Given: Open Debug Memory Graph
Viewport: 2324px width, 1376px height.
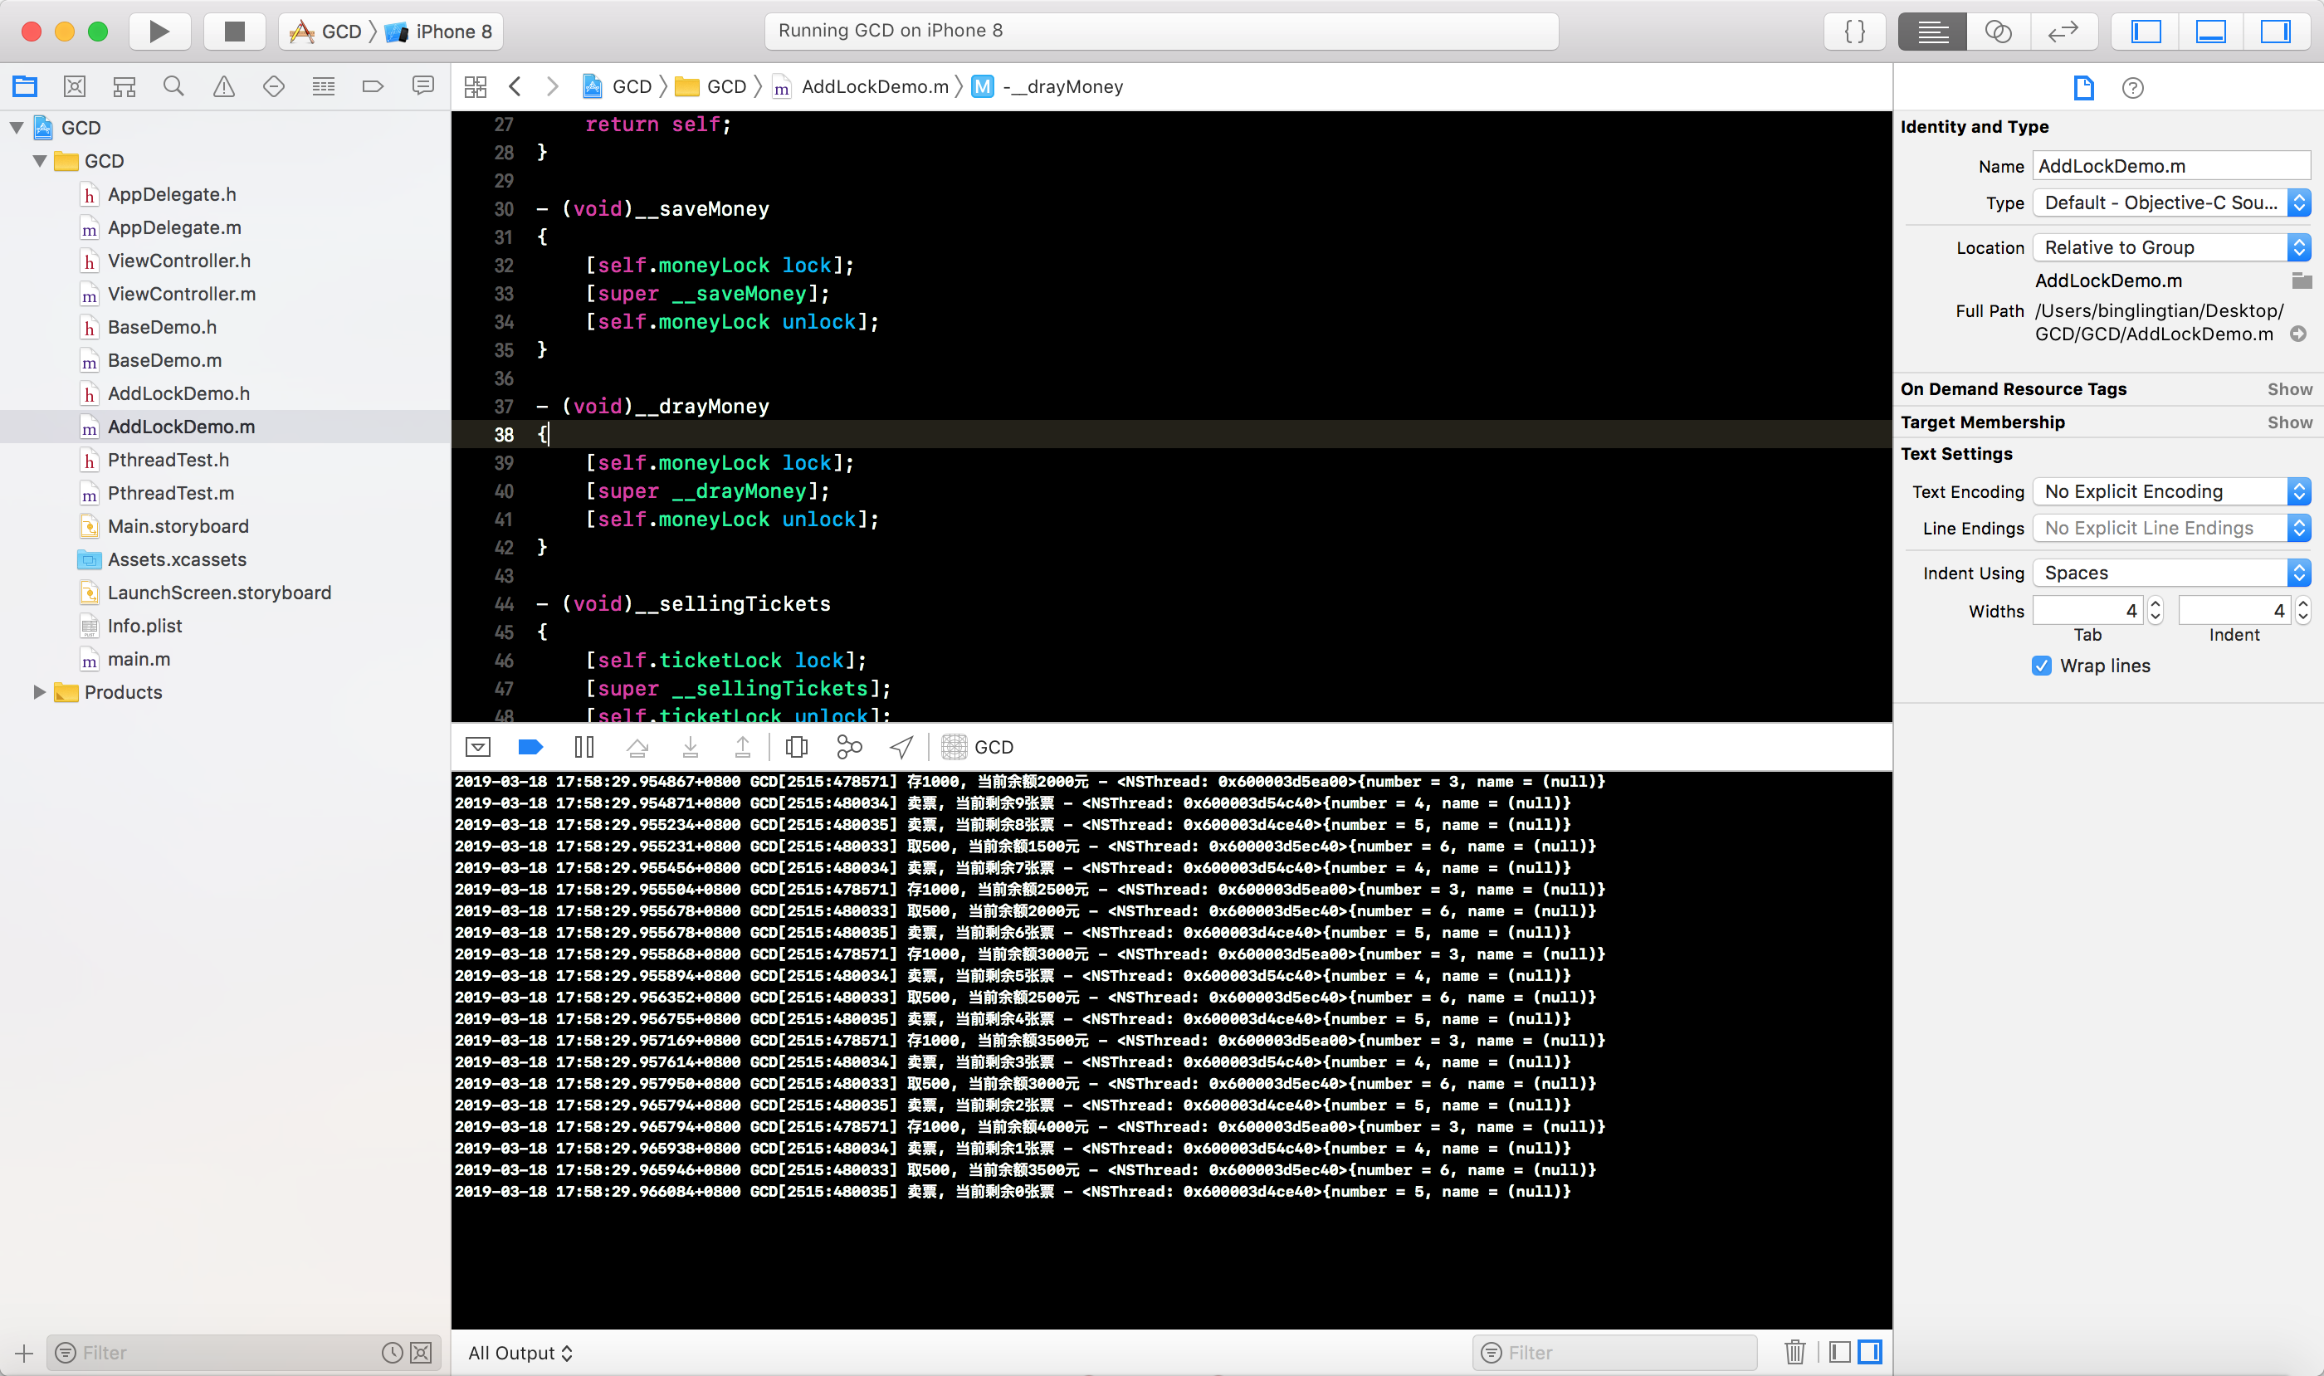Looking at the screenshot, I should (x=849, y=748).
